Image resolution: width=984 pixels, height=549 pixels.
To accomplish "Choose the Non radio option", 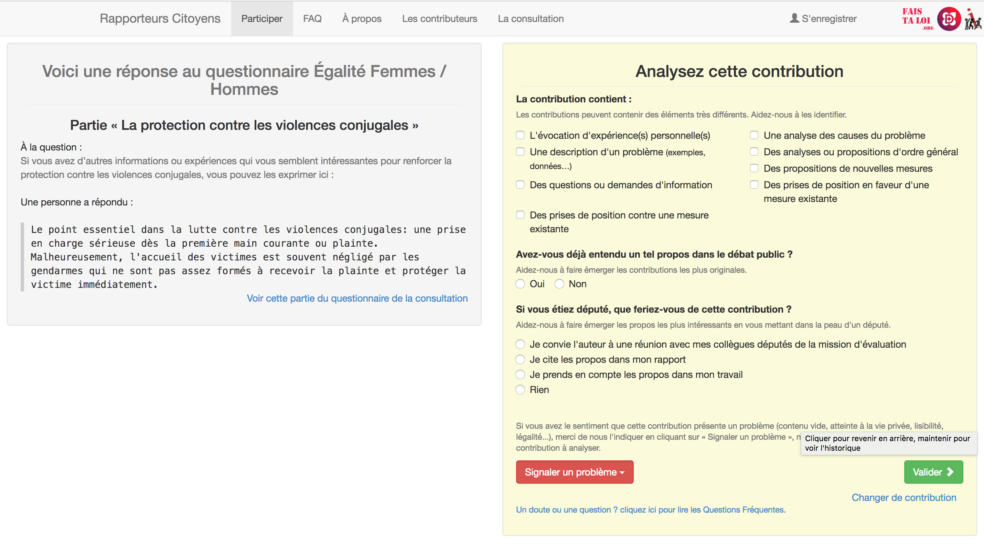I will tap(559, 284).
